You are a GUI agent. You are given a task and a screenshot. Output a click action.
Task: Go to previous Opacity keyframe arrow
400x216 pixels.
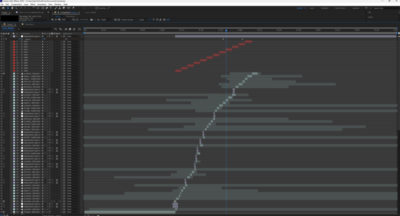(2, 39)
